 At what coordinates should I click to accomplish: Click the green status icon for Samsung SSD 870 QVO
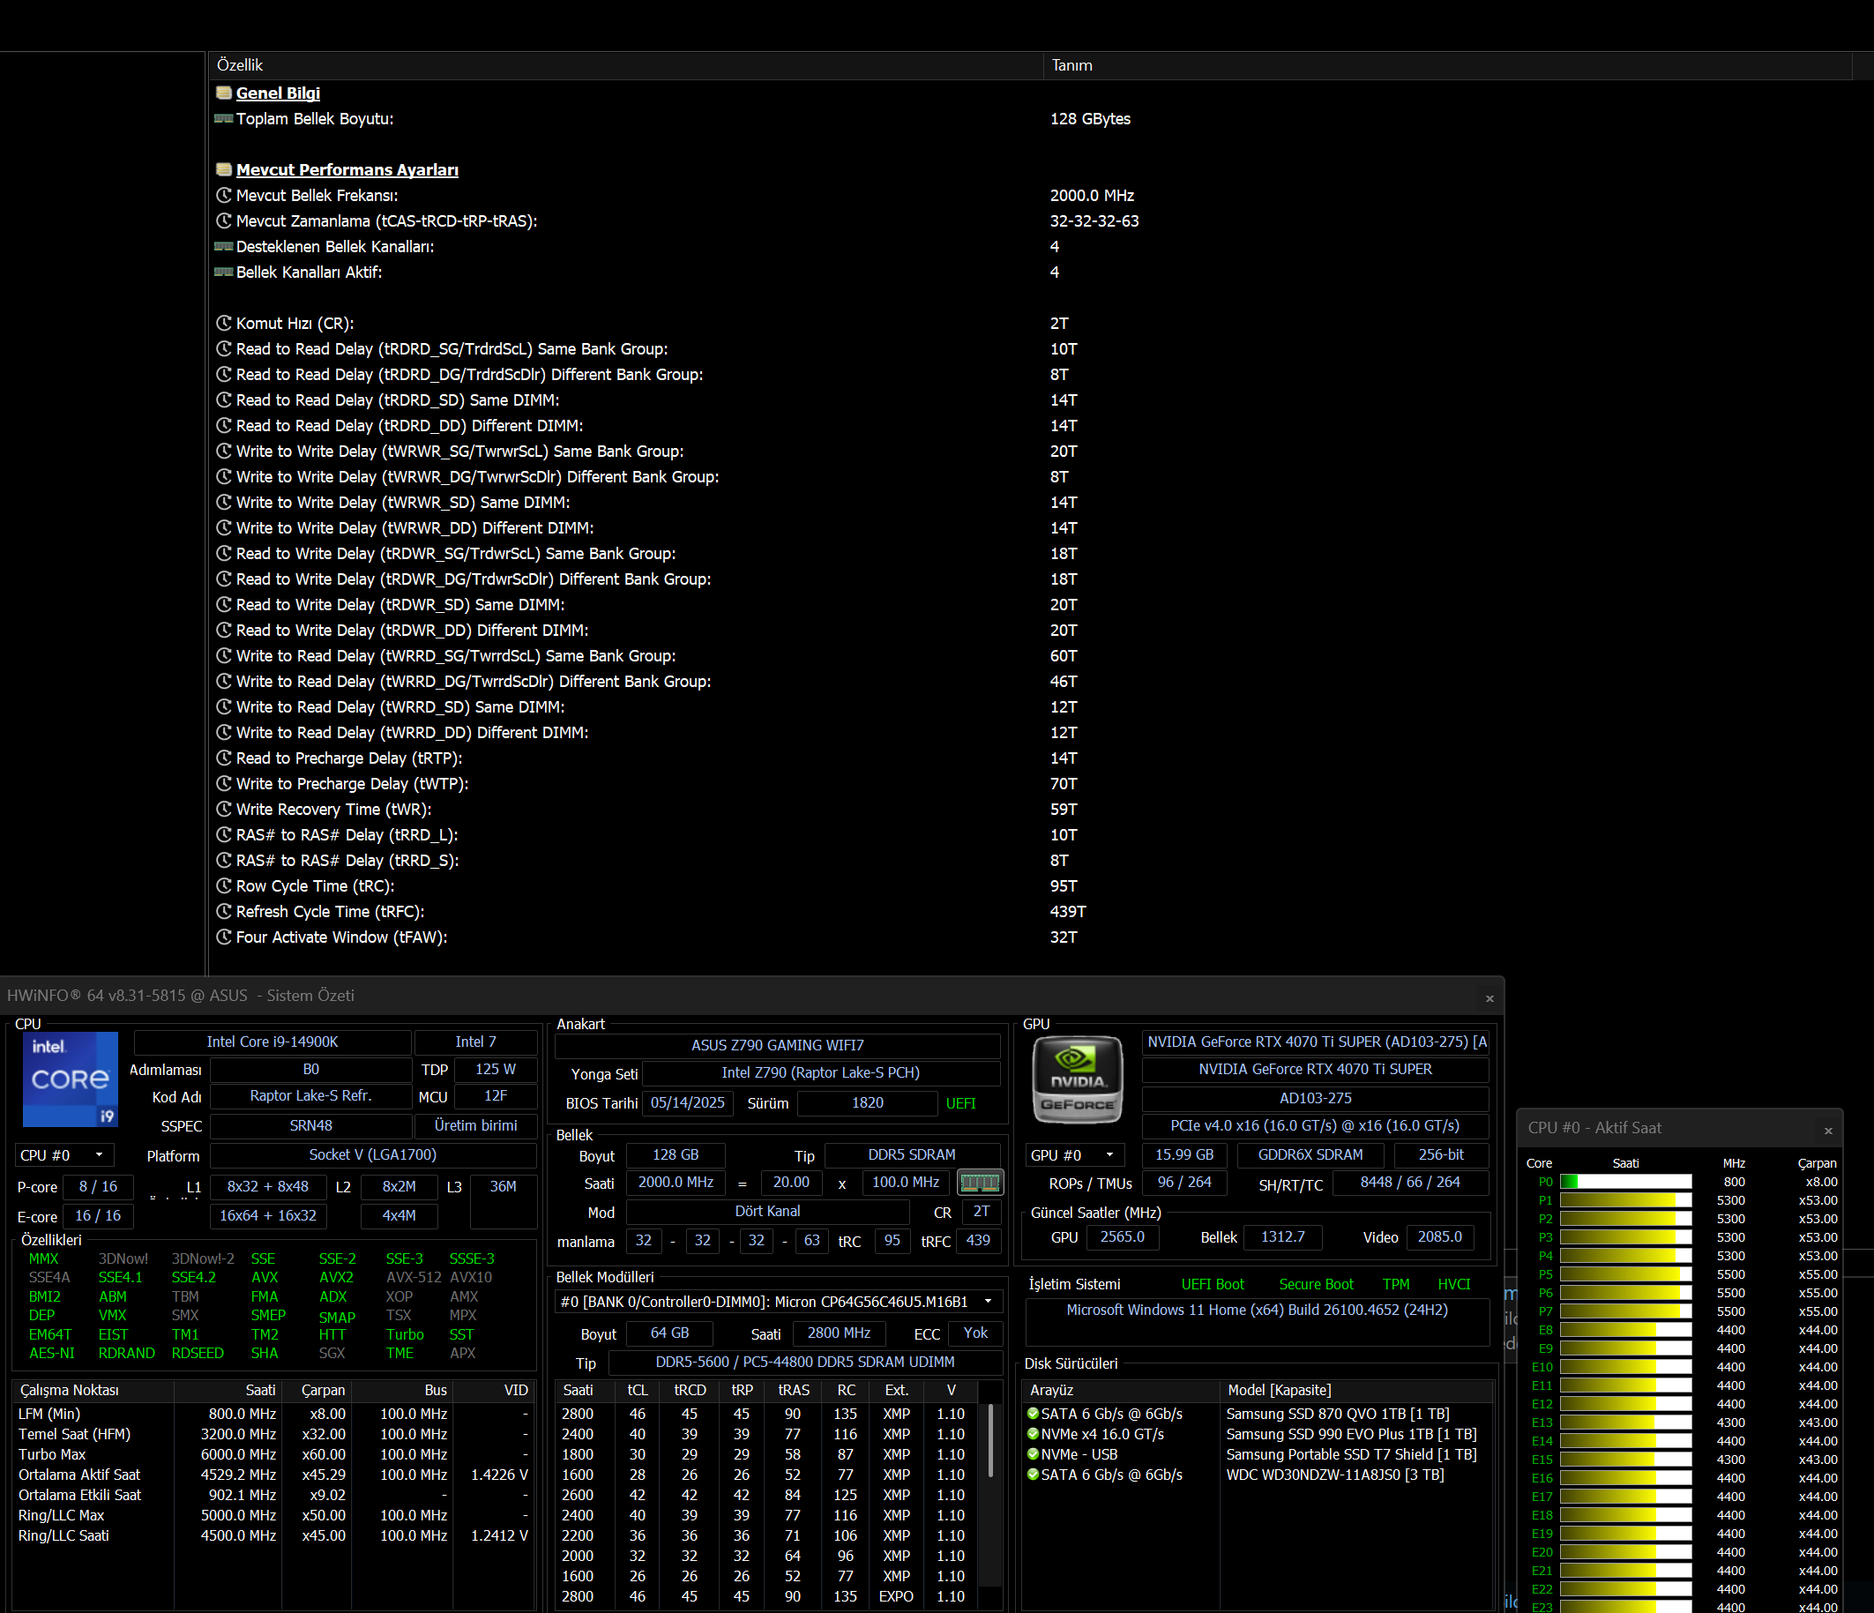tap(1033, 1414)
